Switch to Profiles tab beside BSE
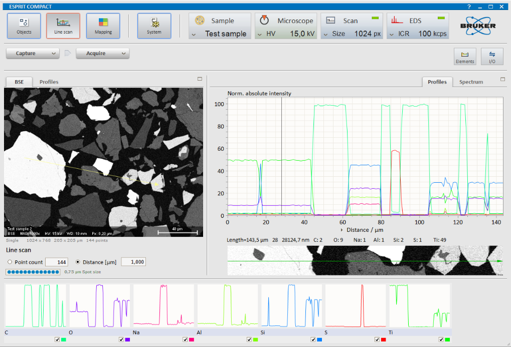Screen dimensions: 511x347 click(49, 82)
